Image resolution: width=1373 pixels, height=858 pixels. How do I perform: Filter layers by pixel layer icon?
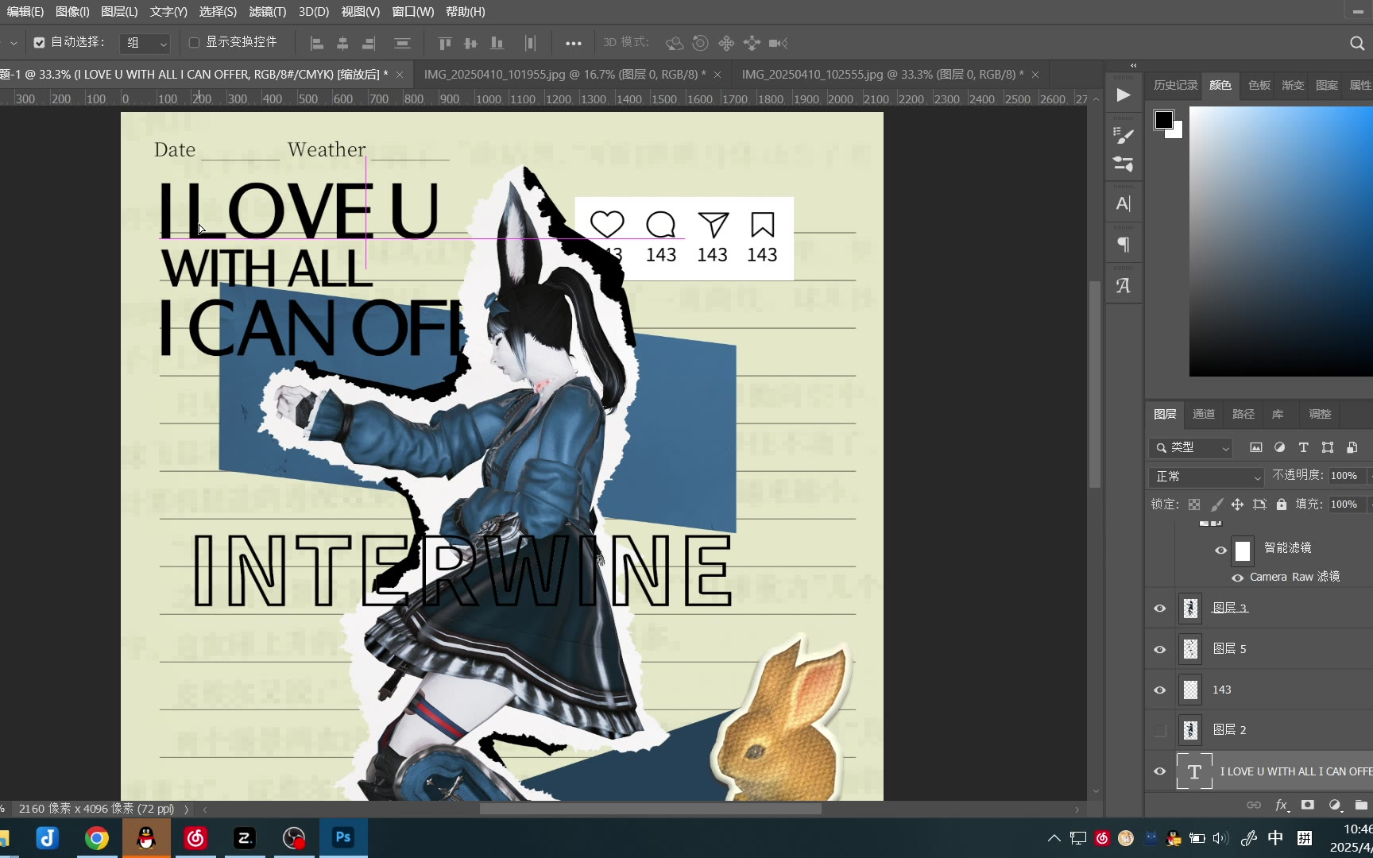(1255, 447)
